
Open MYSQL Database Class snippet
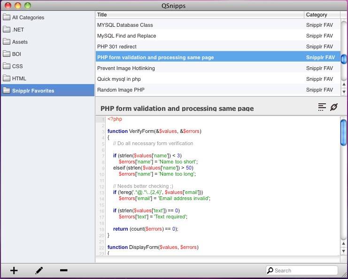(x=218, y=25)
